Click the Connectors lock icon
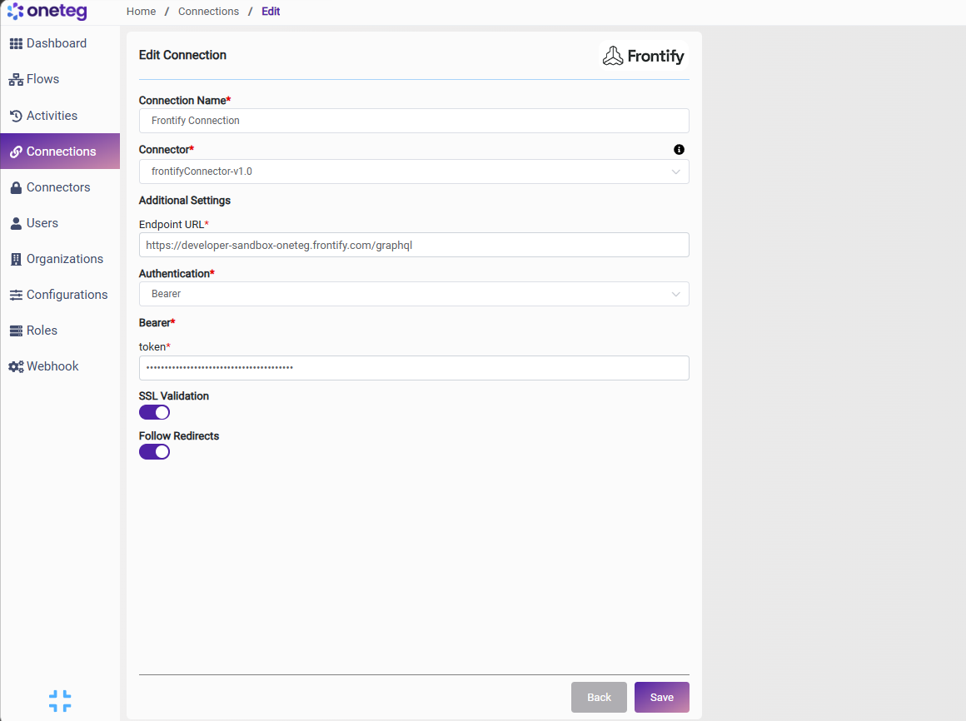Screen dimensions: 966x721 (x=16, y=188)
